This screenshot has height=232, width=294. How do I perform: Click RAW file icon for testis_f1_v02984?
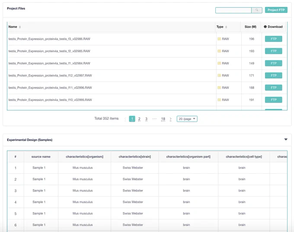coord(219,63)
